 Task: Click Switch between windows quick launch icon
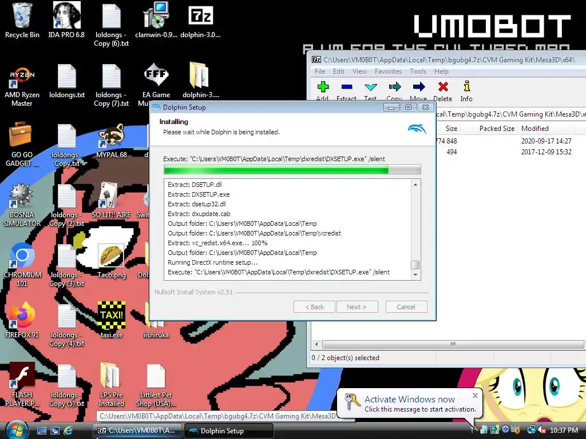click(x=55, y=431)
